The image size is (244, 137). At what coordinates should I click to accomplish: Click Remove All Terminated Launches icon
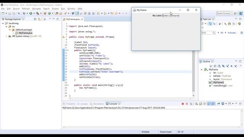[x=191, y=104]
